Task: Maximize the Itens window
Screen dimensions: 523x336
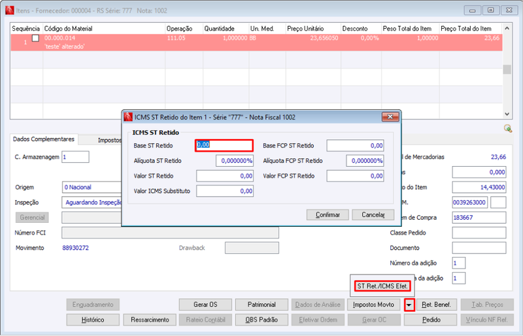Action: click(x=491, y=10)
